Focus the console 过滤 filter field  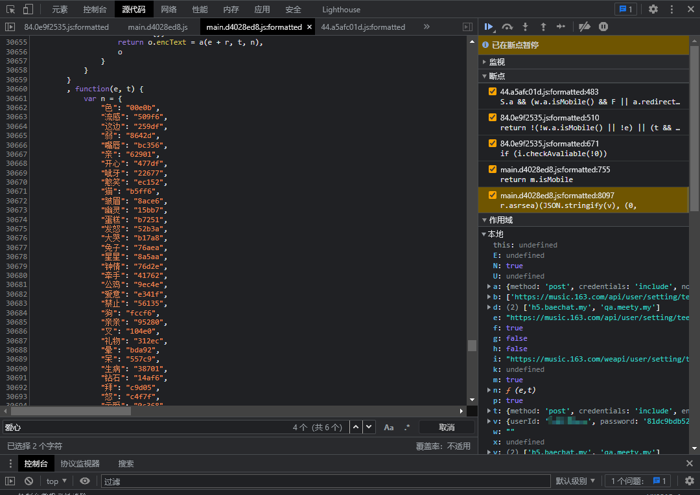click(325, 481)
